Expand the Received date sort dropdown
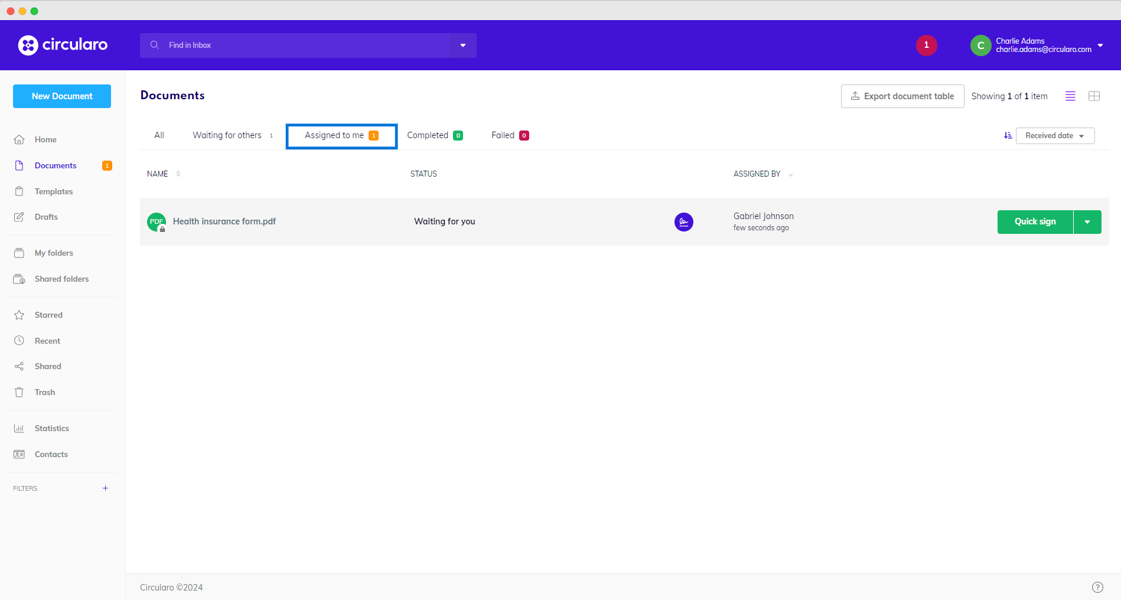The height and width of the screenshot is (600, 1121). (1054, 136)
